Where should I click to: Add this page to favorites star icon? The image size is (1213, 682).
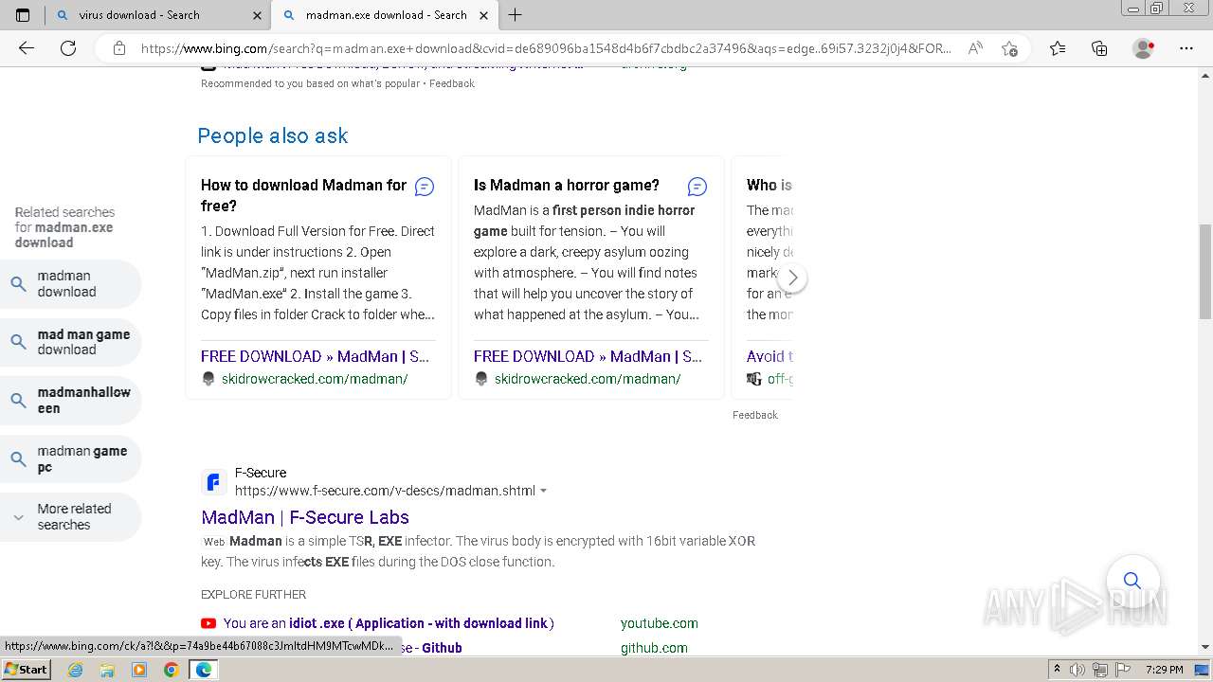[x=1009, y=48]
